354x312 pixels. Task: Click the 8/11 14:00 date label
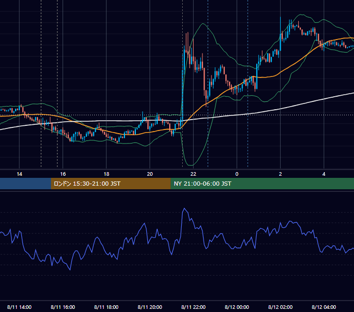coord(19,307)
